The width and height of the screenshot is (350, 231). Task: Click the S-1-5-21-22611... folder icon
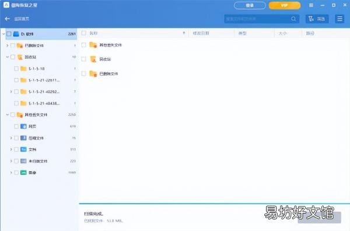(x=23, y=80)
